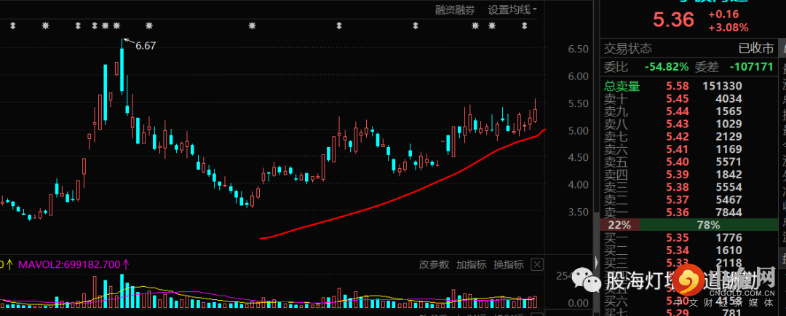786x316 pixels.
Task: Open the 设置均线 dropdown
Action: click(x=512, y=9)
